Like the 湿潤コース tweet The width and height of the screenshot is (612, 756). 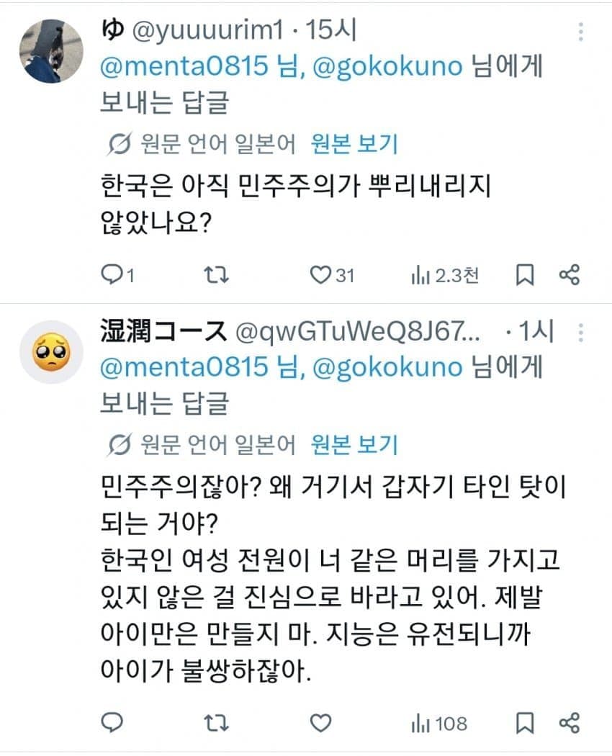[320, 723]
